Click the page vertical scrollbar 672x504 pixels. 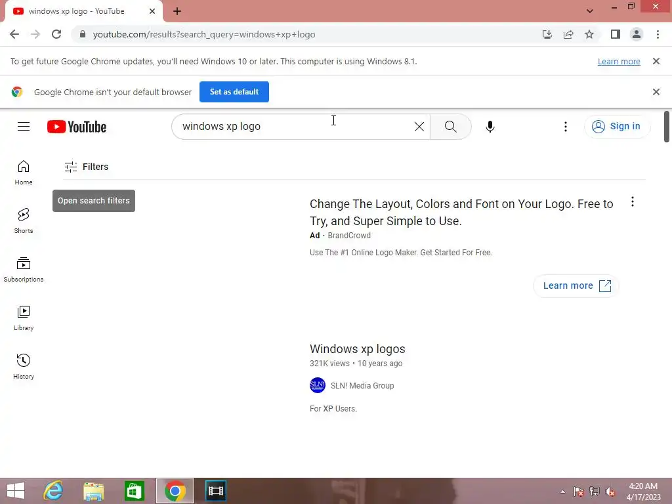(x=667, y=127)
